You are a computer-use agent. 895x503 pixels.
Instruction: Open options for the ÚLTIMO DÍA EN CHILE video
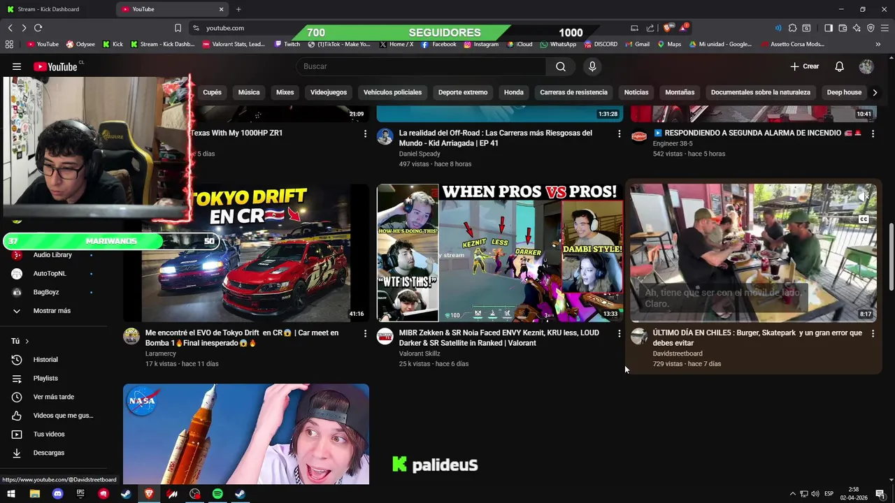(873, 334)
